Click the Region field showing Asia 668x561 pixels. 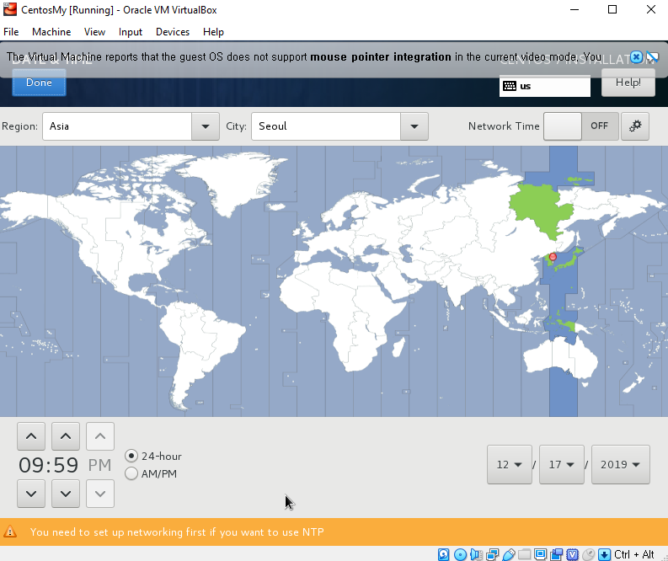point(117,126)
